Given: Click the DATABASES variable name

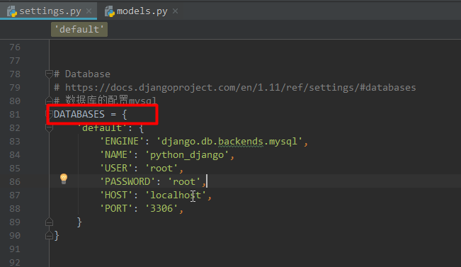Looking at the screenshot, I should 79,115.
